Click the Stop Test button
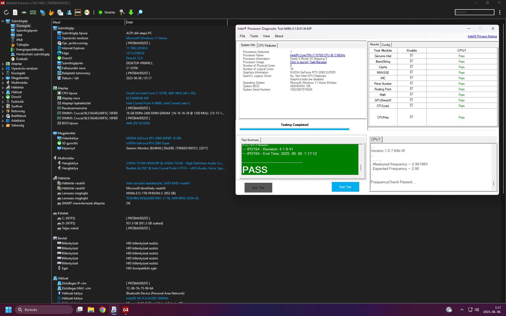Image resolution: width=506 pixels, height=316 pixels. 258,188
